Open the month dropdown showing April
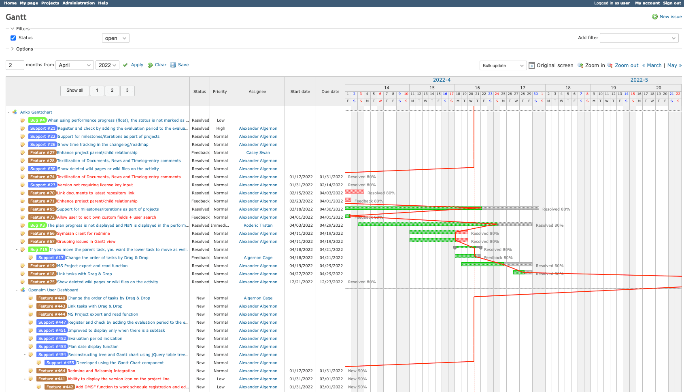The width and height of the screenshot is (684, 392). [74, 65]
